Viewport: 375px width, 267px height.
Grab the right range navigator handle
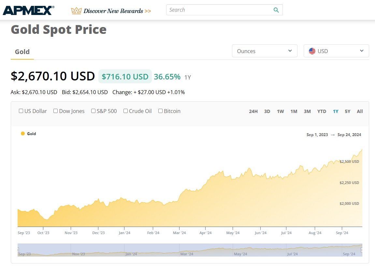(x=362, y=250)
